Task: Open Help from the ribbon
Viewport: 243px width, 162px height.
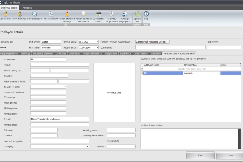Action: (x=146, y=15)
